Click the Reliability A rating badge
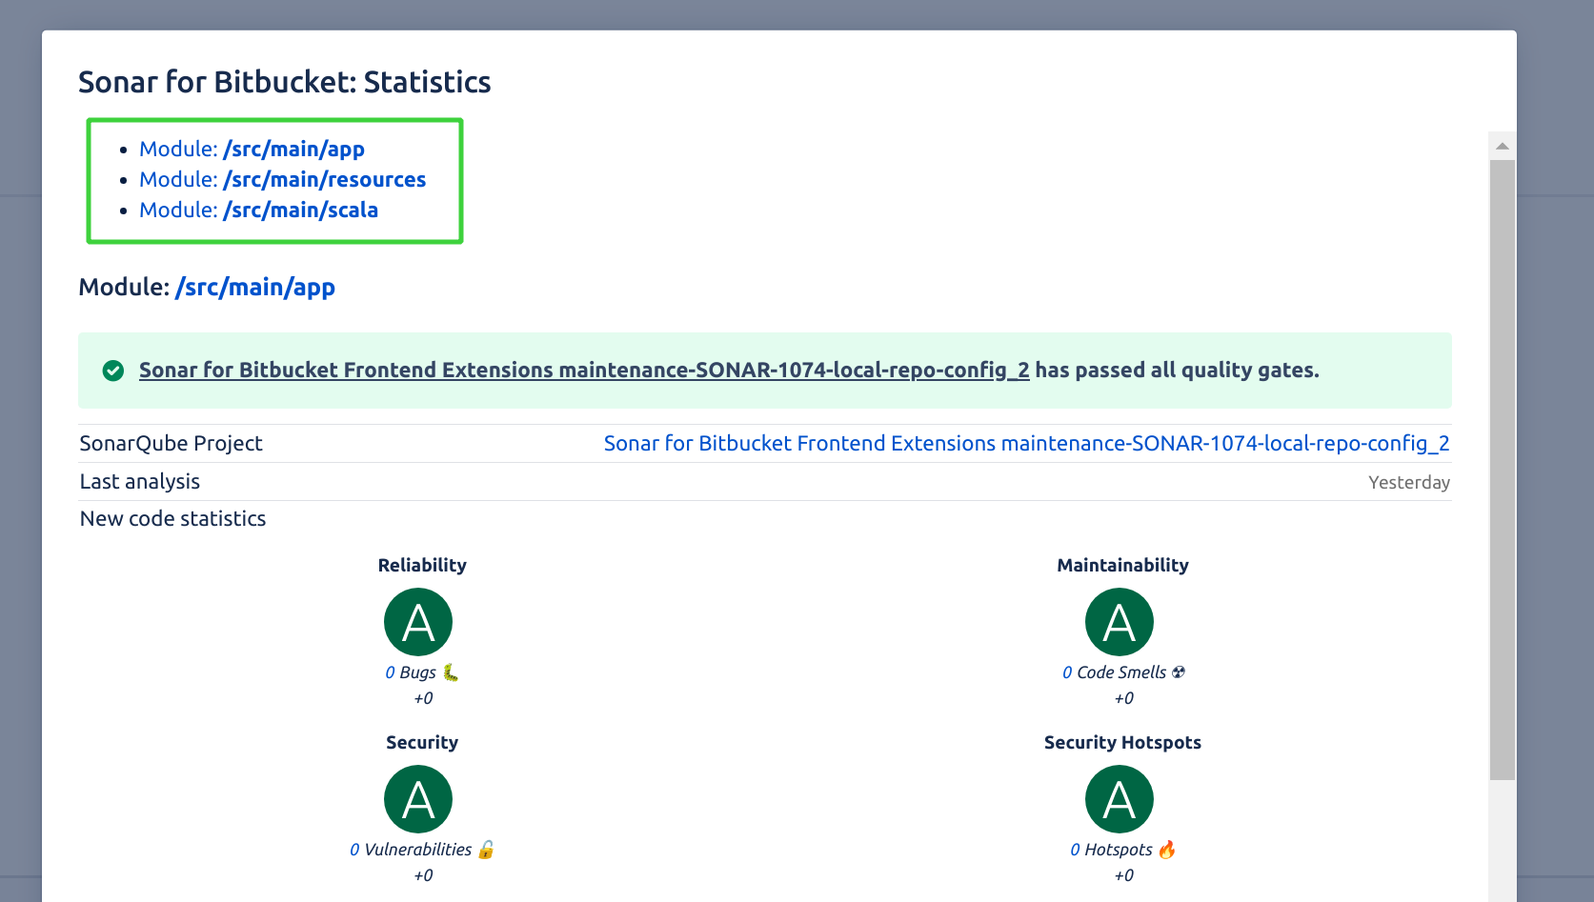The width and height of the screenshot is (1594, 902). 418,622
